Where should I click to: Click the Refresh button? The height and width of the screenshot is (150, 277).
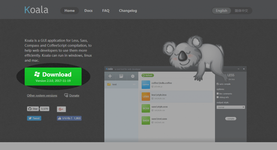[x=148, y=75]
